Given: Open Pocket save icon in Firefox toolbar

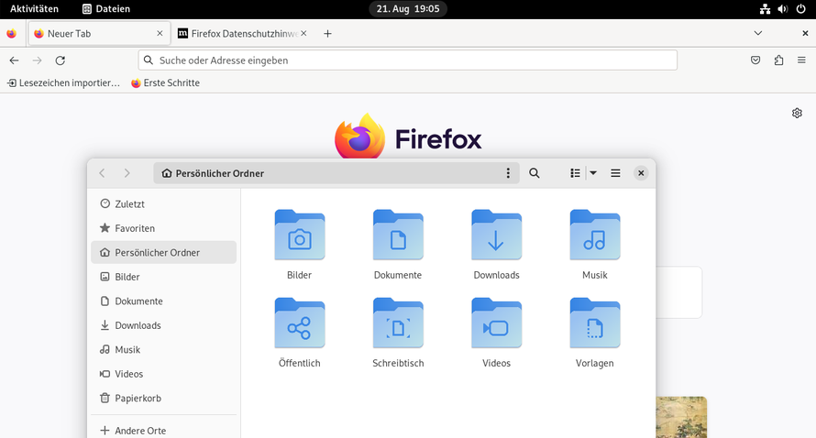Looking at the screenshot, I should [755, 60].
